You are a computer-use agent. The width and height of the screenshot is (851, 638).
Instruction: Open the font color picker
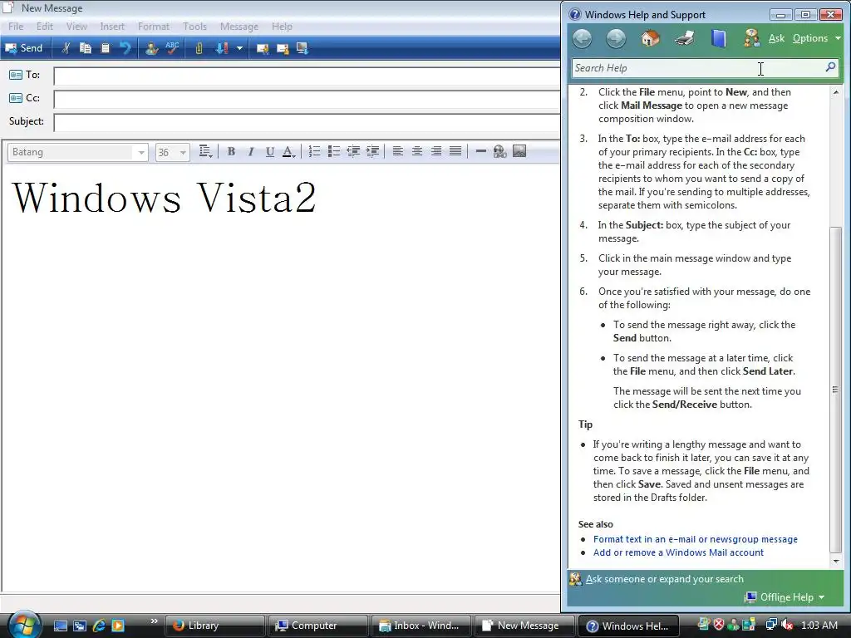point(288,151)
